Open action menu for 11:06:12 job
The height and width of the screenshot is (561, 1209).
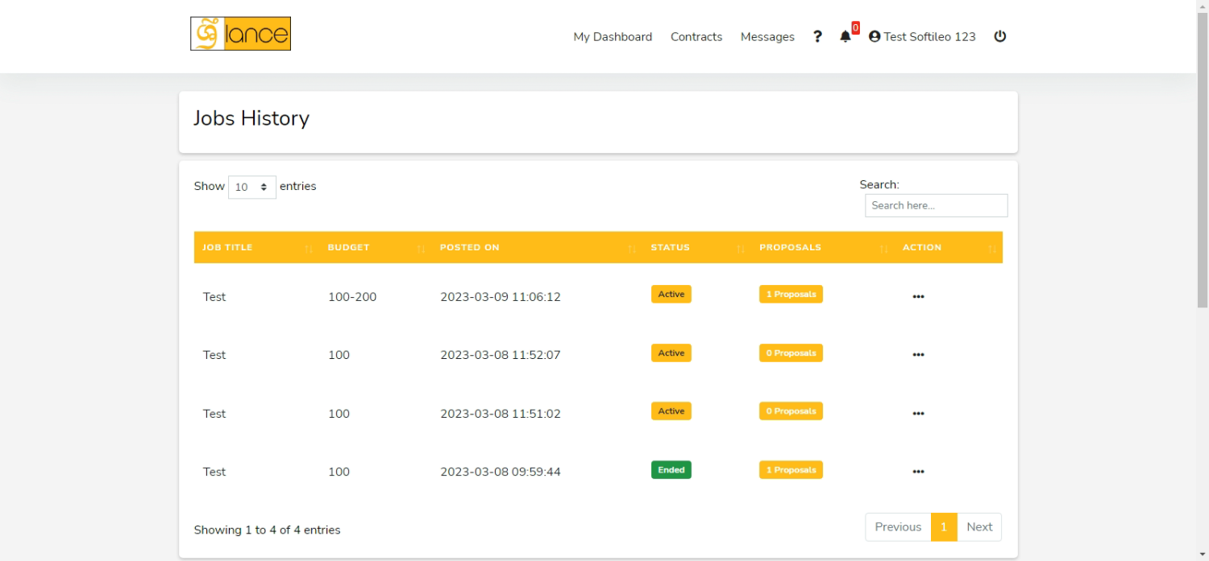[918, 296]
